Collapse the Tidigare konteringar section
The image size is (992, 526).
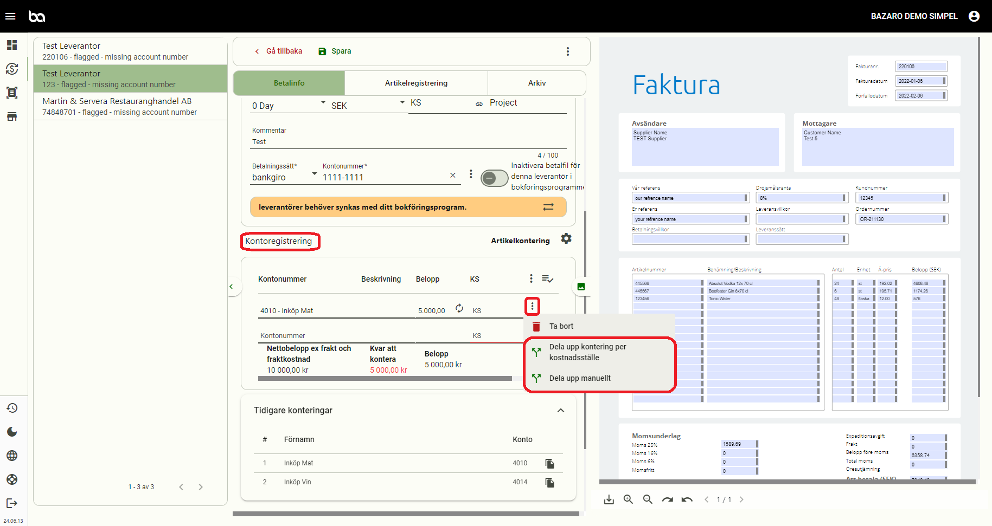561,411
